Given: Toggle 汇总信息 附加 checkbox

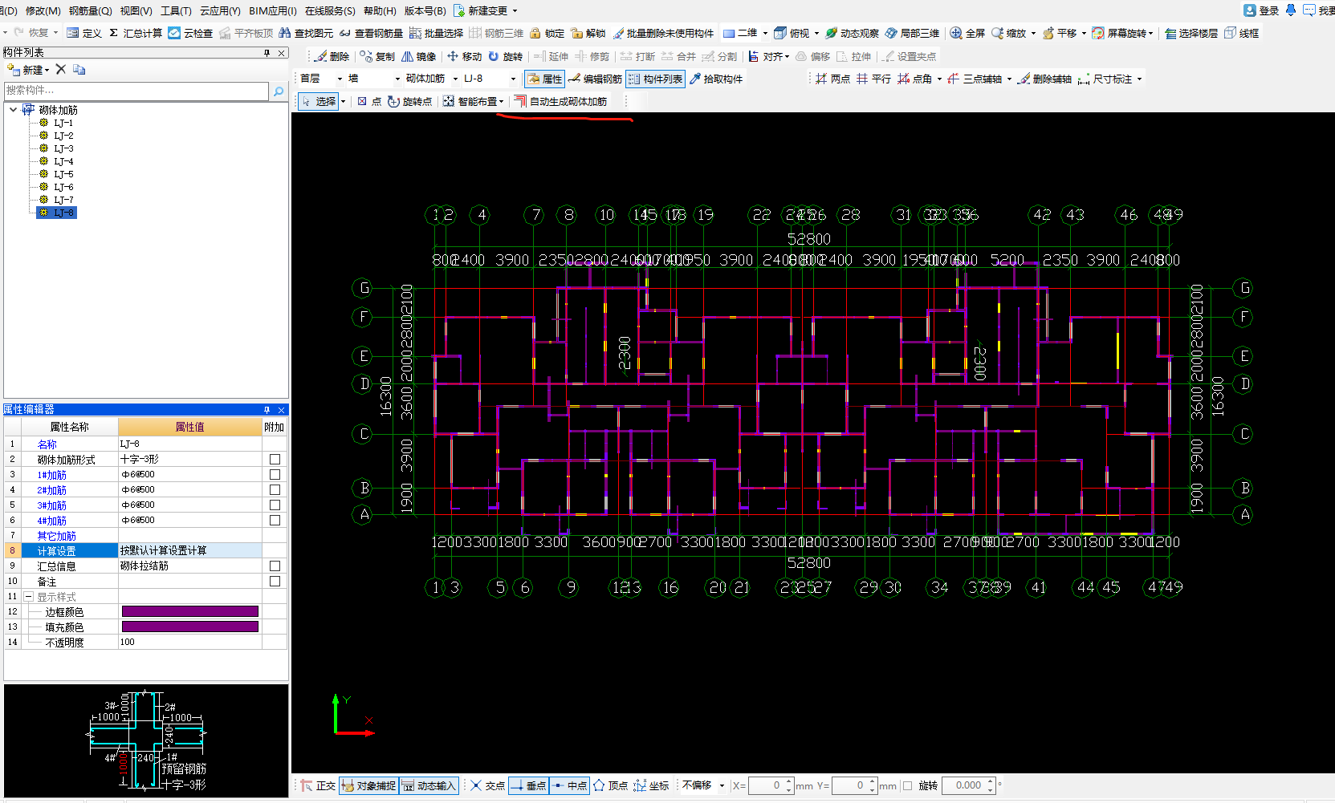Looking at the screenshot, I should pyautogui.click(x=275, y=566).
